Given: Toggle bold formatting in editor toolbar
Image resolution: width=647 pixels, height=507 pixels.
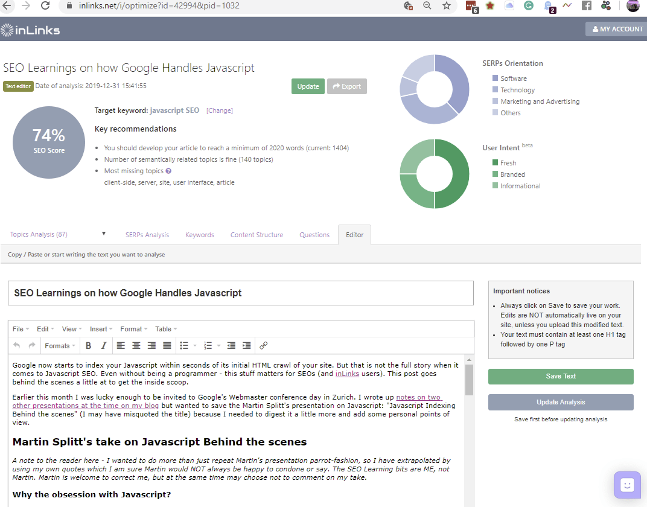Looking at the screenshot, I should coord(88,346).
